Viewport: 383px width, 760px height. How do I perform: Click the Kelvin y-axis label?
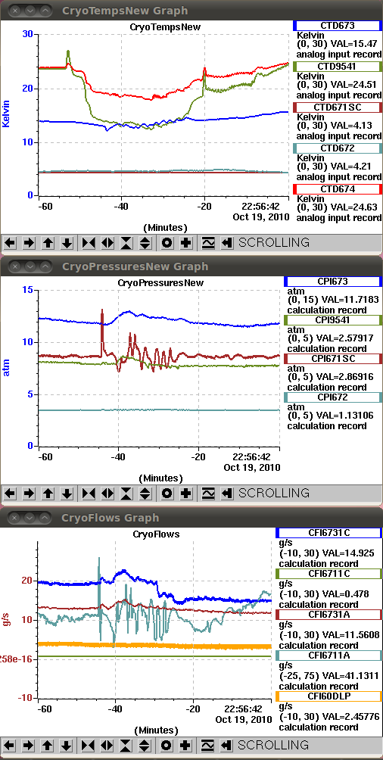[x=6, y=114]
